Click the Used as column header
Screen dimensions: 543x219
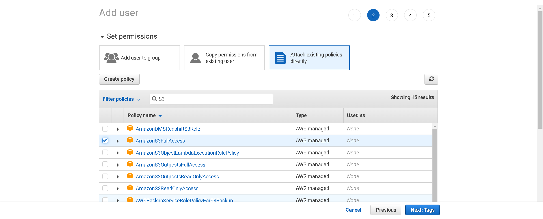(390, 115)
